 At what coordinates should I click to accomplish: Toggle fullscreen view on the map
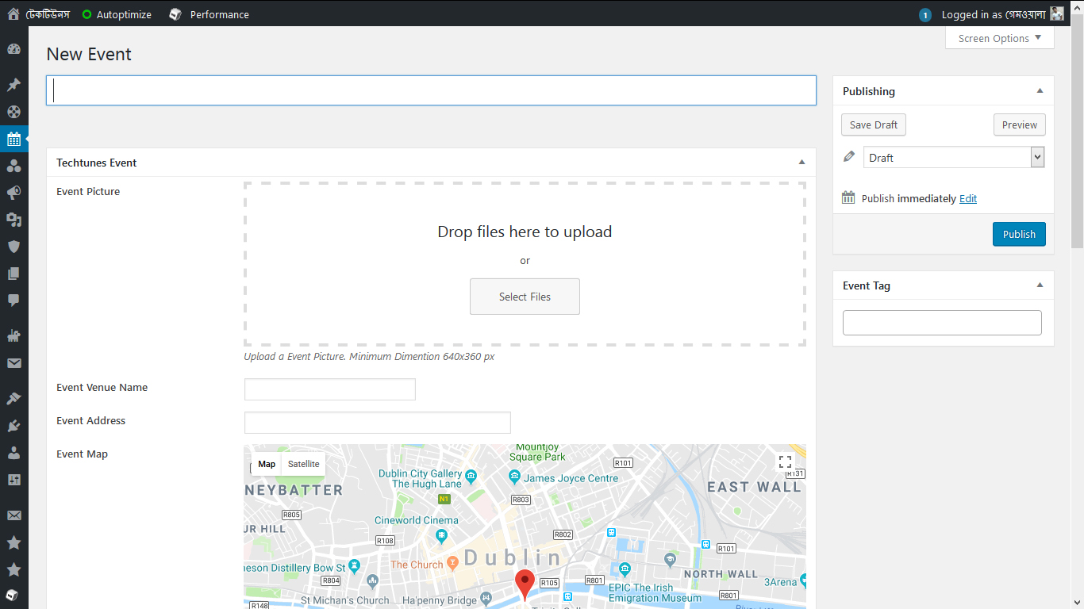pyautogui.click(x=785, y=462)
